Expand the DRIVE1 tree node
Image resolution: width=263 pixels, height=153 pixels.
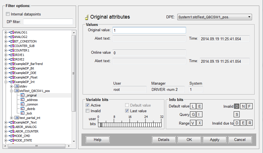click(x=6, y=55)
